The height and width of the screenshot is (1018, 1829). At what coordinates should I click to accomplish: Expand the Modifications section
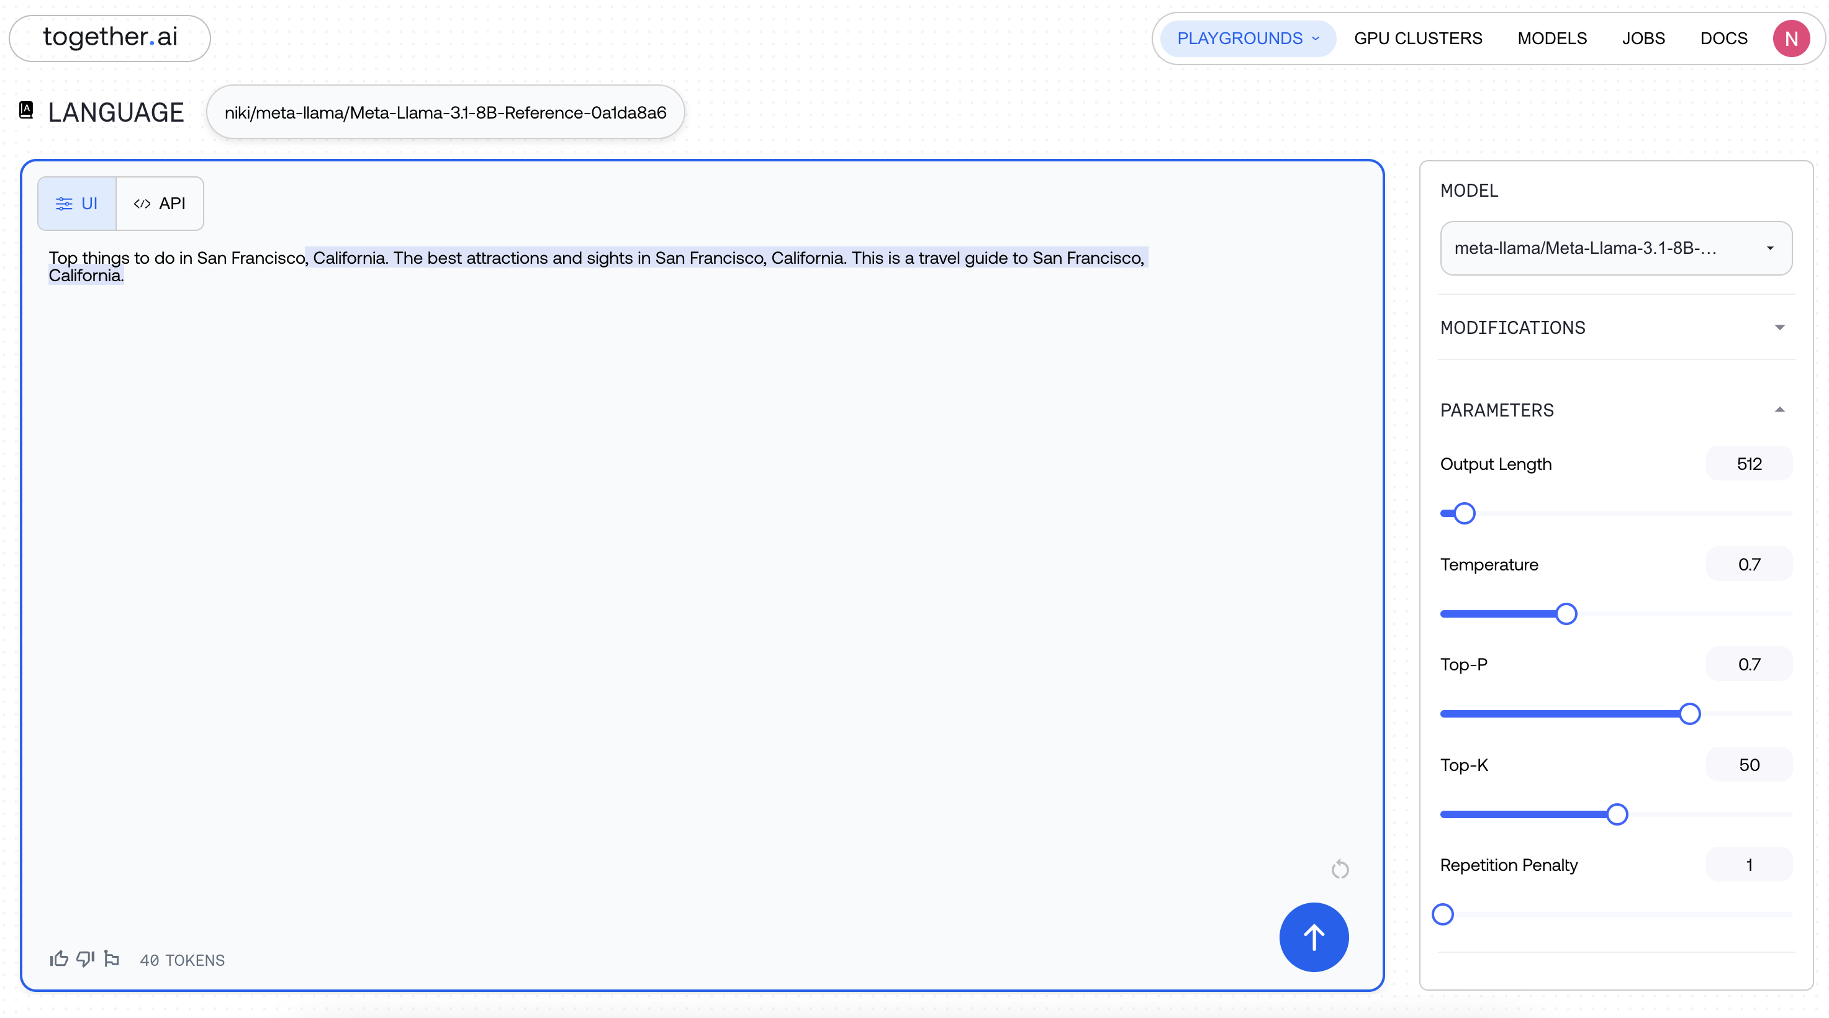point(1616,327)
